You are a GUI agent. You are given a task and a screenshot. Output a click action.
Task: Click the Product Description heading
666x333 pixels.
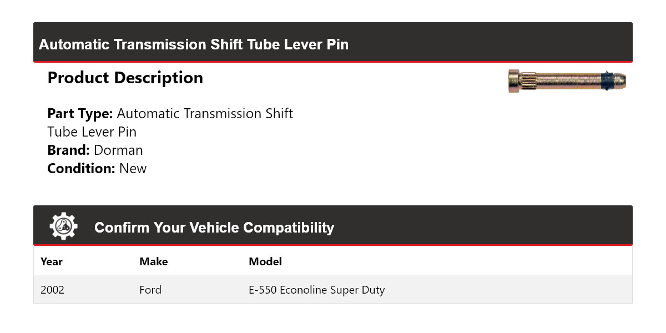(125, 78)
